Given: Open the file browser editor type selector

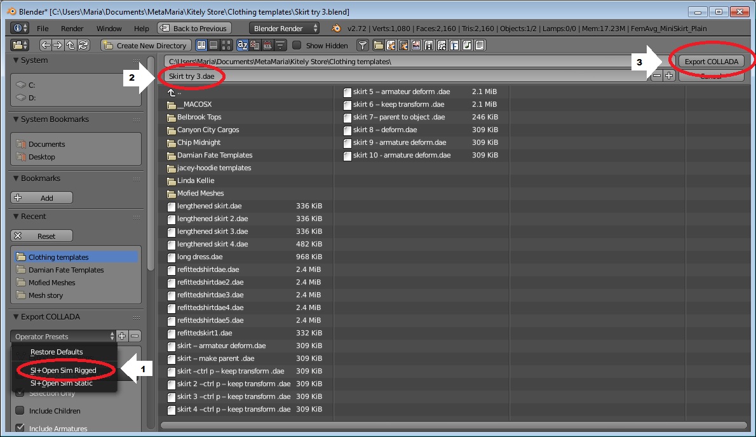Looking at the screenshot, I should point(20,45).
